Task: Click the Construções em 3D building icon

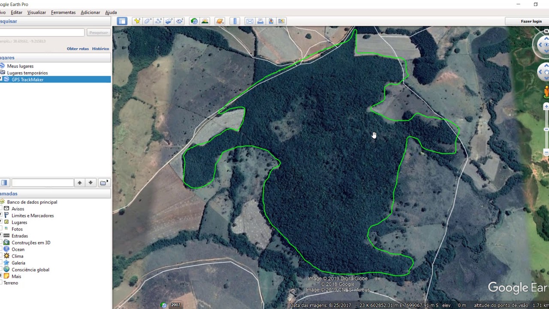Action: 6,242
